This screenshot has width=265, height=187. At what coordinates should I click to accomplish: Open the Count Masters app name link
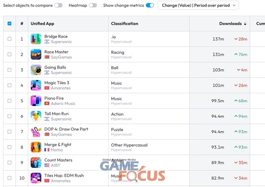click(x=58, y=160)
